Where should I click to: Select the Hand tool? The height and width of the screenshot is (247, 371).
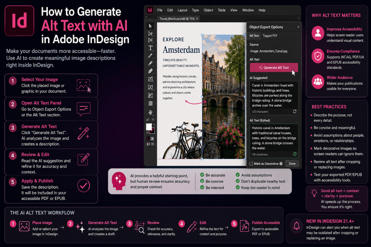(x=150, y=112)
